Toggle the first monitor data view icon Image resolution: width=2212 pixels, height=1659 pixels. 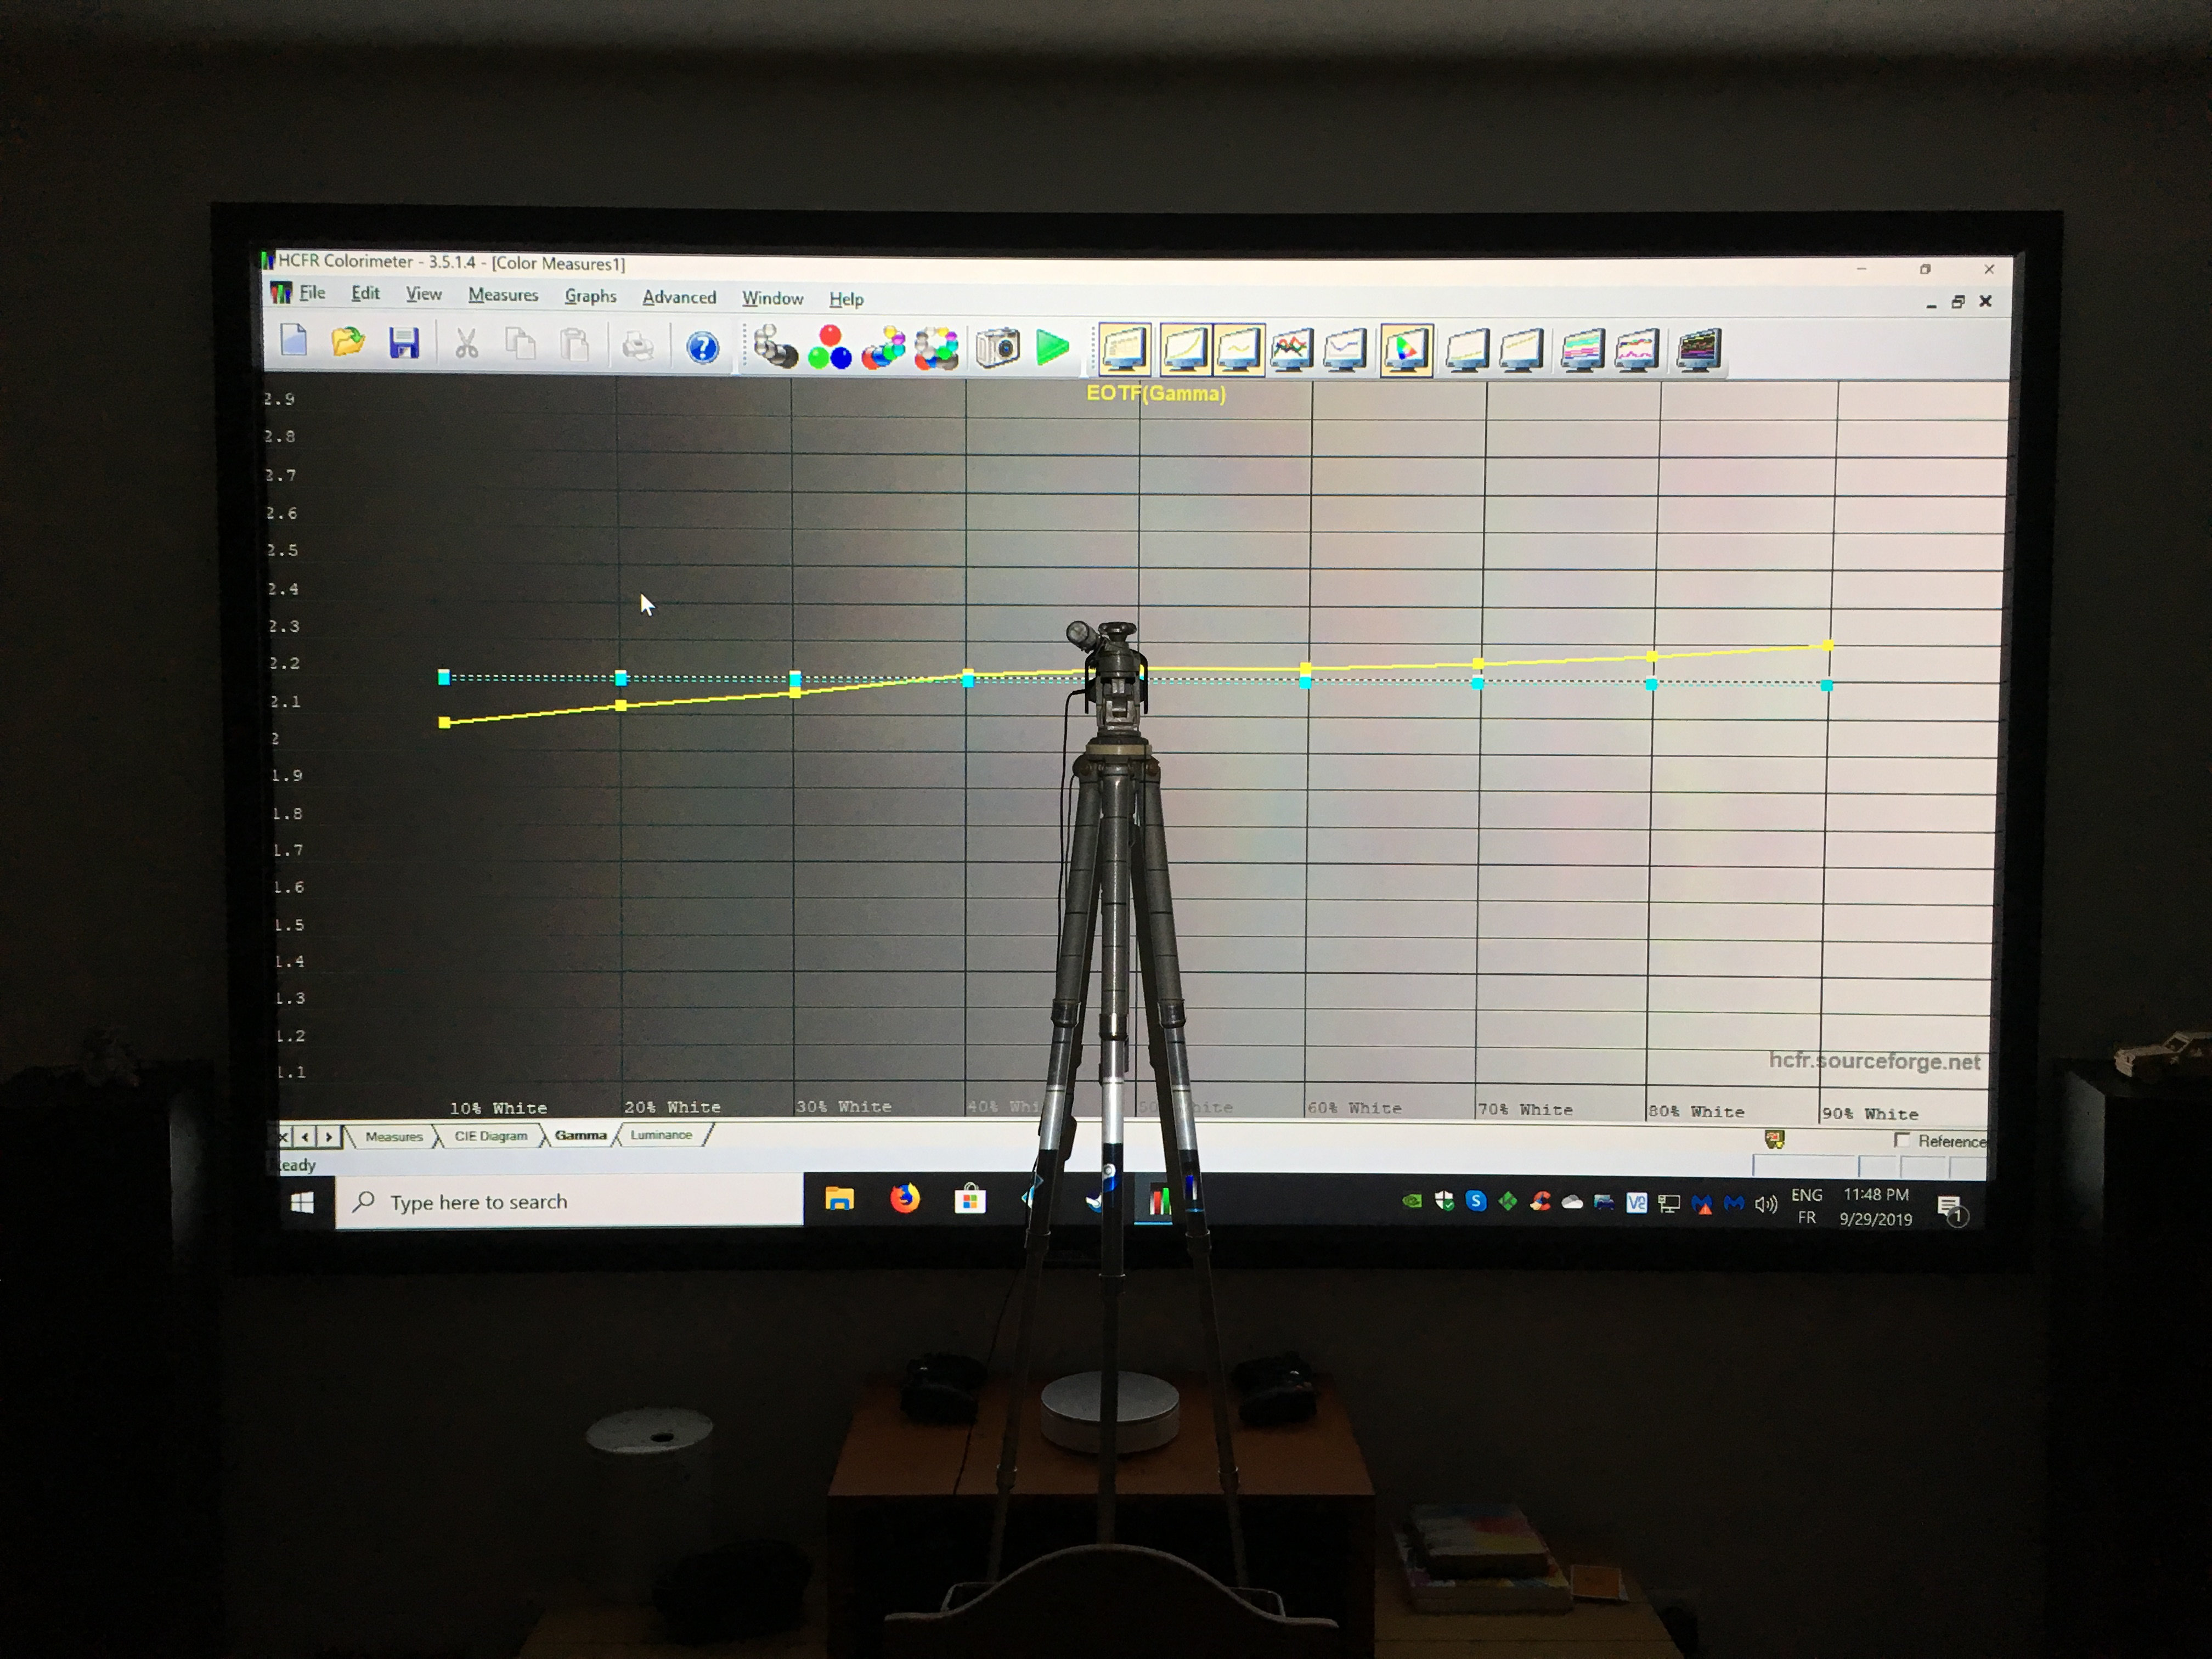coord(1125,350)
